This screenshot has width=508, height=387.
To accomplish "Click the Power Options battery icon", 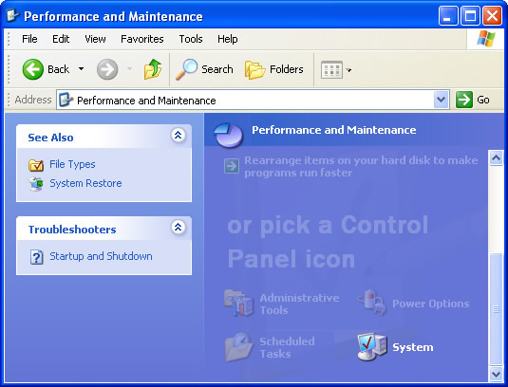I will pyautogui.click(x=372, y=303).
